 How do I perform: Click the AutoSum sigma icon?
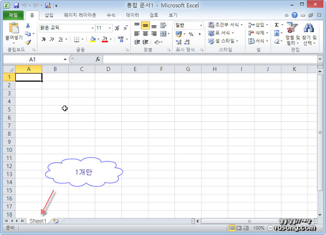pos(277,25)
